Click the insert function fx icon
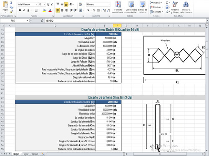 click(x=42, y=21)
